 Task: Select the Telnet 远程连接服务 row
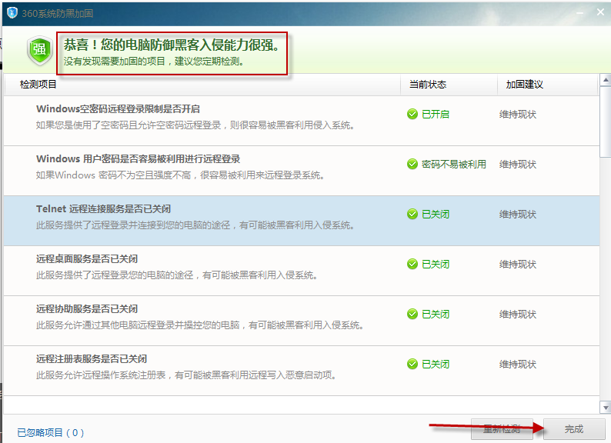coord(302,221)
